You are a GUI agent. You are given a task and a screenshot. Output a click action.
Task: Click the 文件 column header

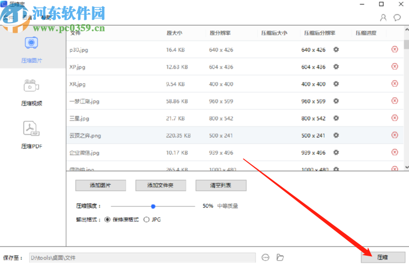tap(75, 33)
